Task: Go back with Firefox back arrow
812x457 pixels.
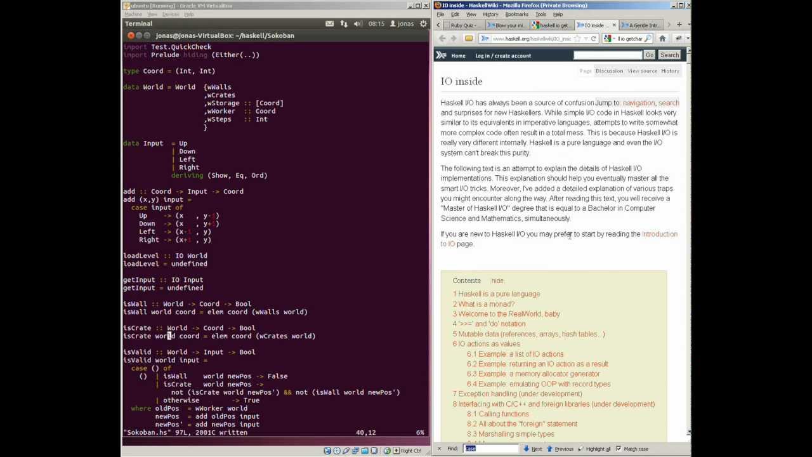Action: [442, 38]
